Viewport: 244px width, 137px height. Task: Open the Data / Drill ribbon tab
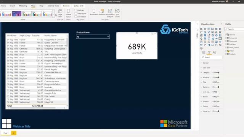[x=79, y=6]
